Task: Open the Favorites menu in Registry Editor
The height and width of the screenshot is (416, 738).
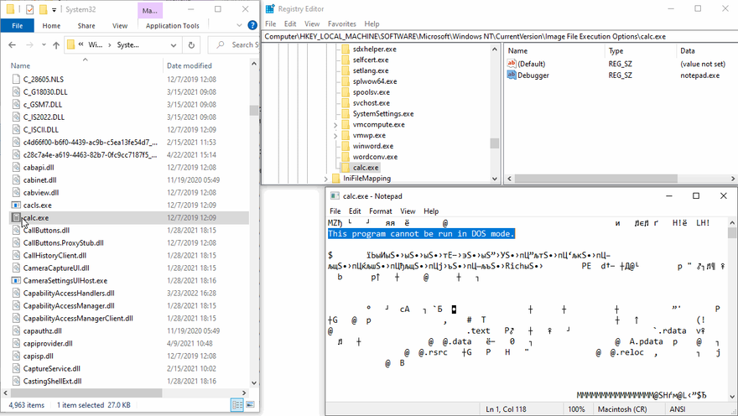Action: [x=341, y=24]
